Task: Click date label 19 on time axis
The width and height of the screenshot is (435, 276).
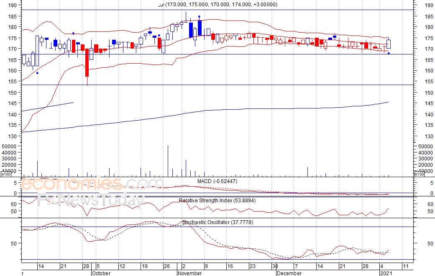Action: (145, 266)
